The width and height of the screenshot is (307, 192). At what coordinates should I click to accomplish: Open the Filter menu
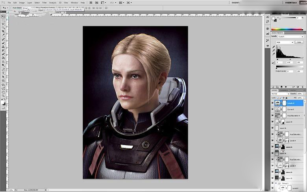[44, 3]
